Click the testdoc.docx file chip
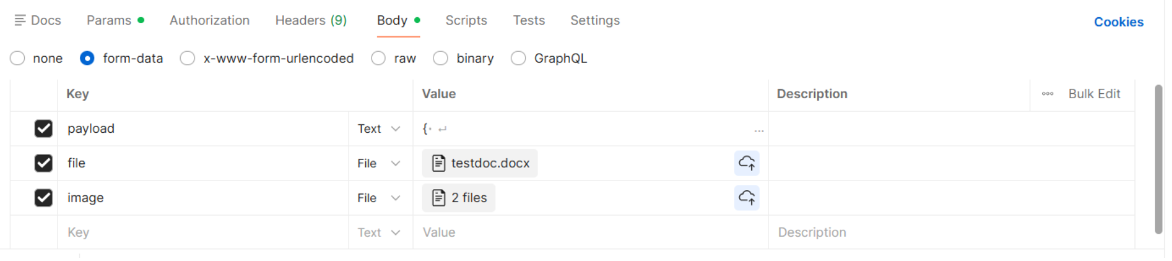 tap(480, 163)
